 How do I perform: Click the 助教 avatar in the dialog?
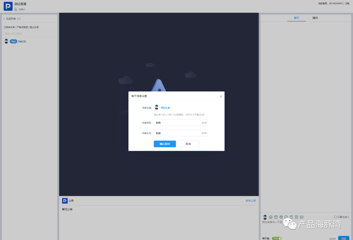(157, 107)
